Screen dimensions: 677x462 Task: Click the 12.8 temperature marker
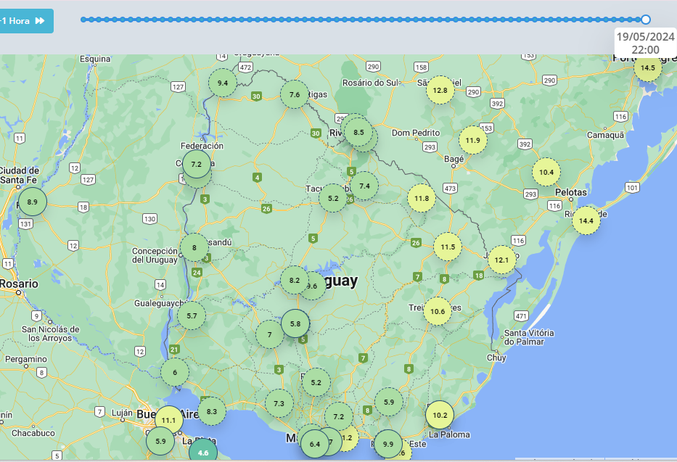coord(440,90)
